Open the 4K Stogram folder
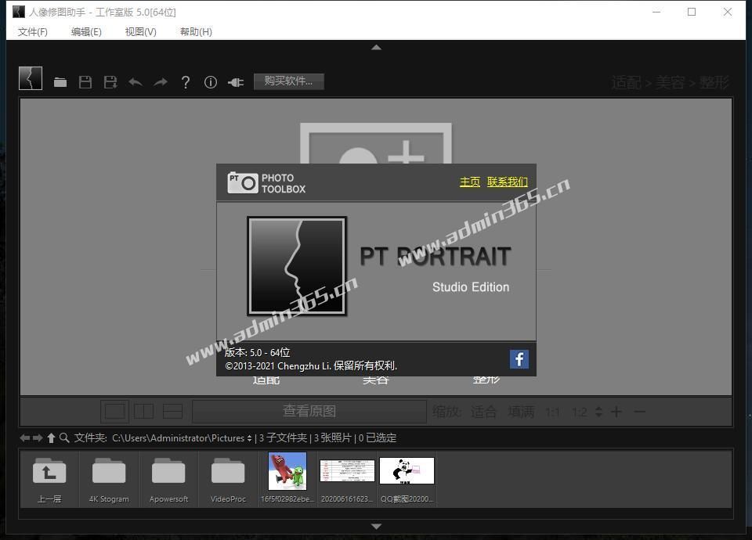Viewport: 752px width, 540px height. (x=109, y=480)
